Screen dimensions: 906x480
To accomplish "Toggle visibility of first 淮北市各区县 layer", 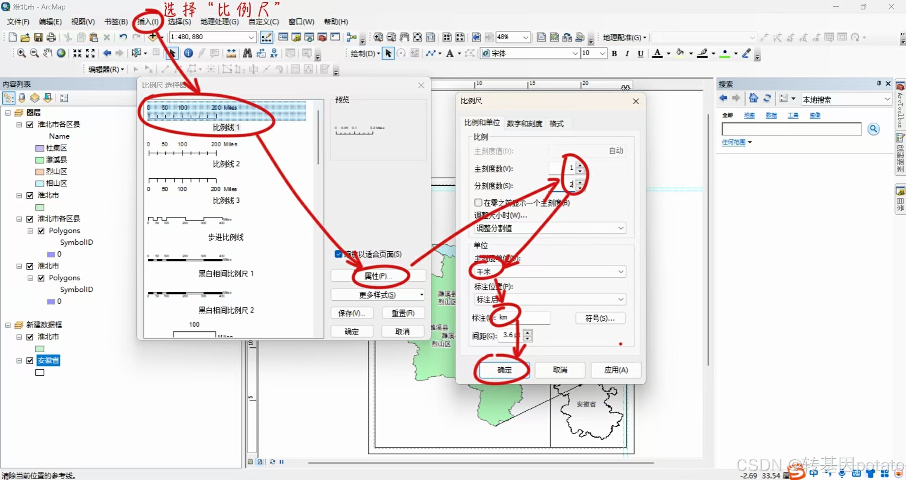I will point(30,124).
